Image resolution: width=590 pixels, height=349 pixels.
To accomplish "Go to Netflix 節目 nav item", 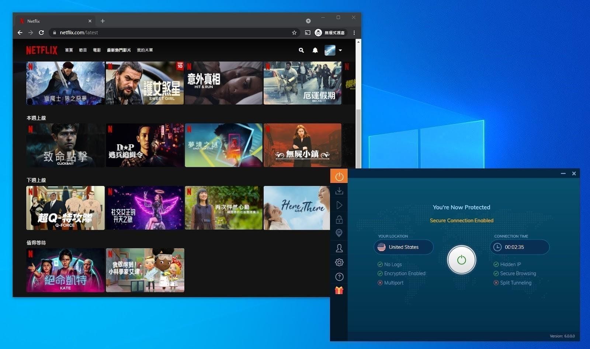I will coord(83,50).
